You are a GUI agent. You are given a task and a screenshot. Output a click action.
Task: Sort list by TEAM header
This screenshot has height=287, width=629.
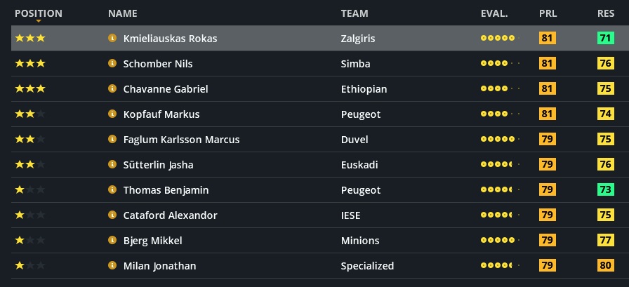click(x=355, y=13)
